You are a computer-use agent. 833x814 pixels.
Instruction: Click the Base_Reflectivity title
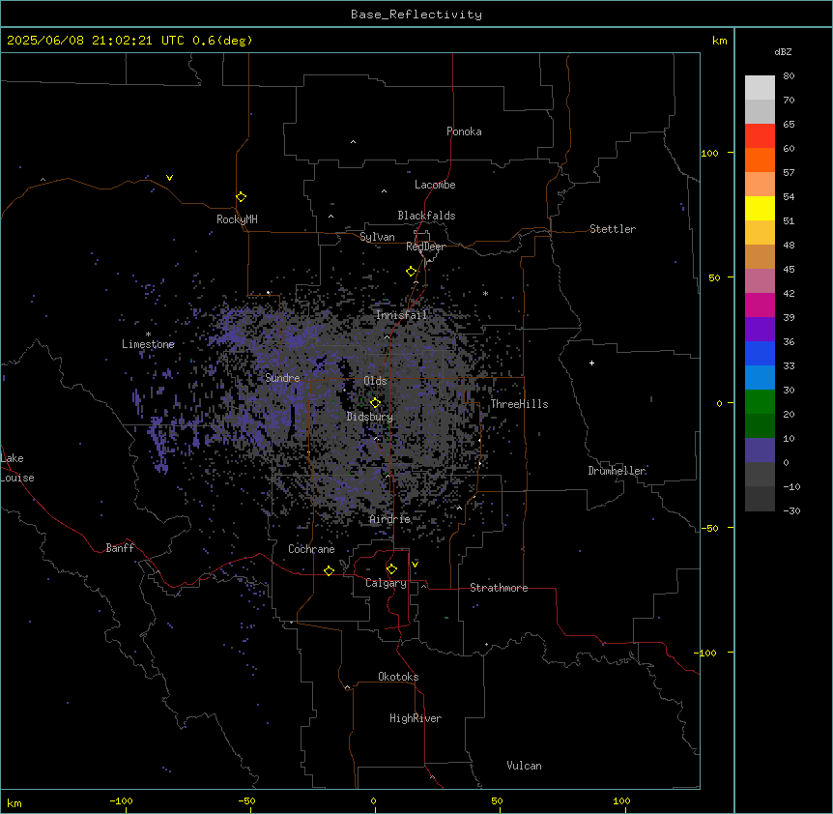[416, 15]
